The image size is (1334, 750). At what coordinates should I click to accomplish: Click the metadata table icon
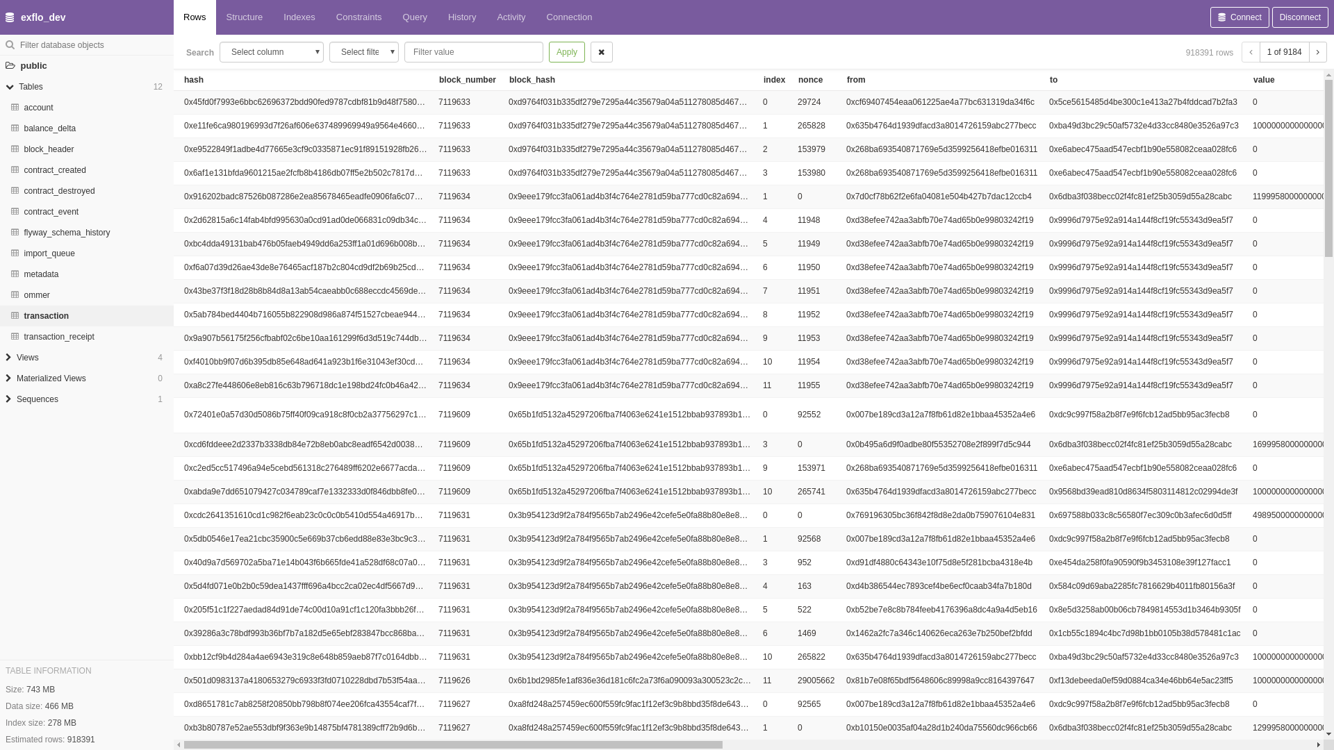click(x=15, y=274)
